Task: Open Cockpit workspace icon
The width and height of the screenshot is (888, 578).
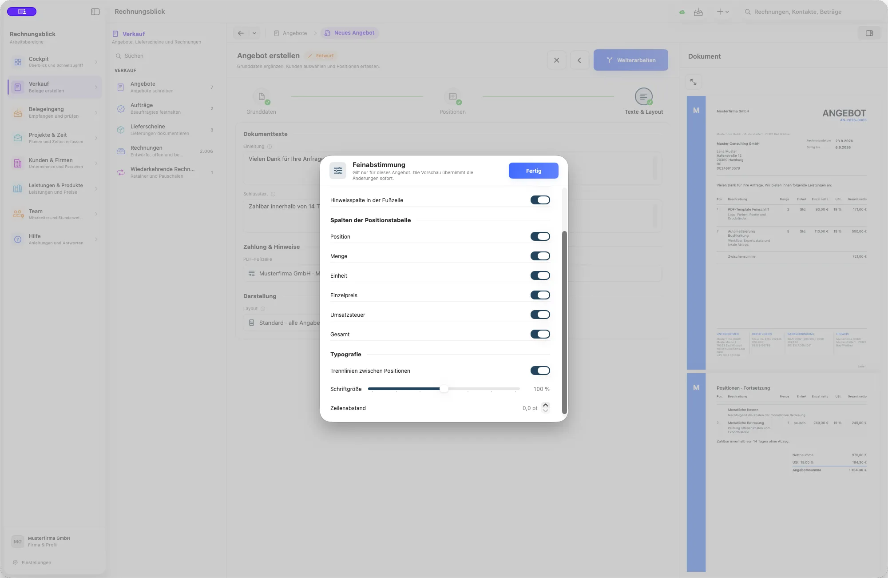Action: (18, 62)
